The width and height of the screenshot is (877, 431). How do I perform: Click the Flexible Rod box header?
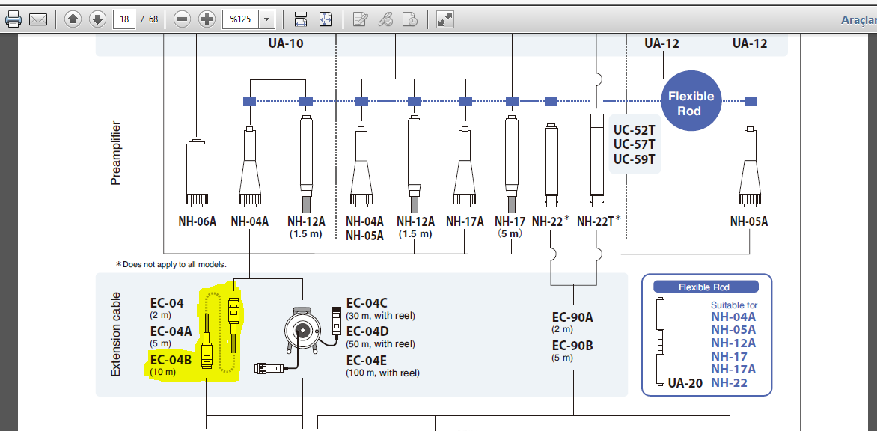click(x=706, y=287)
